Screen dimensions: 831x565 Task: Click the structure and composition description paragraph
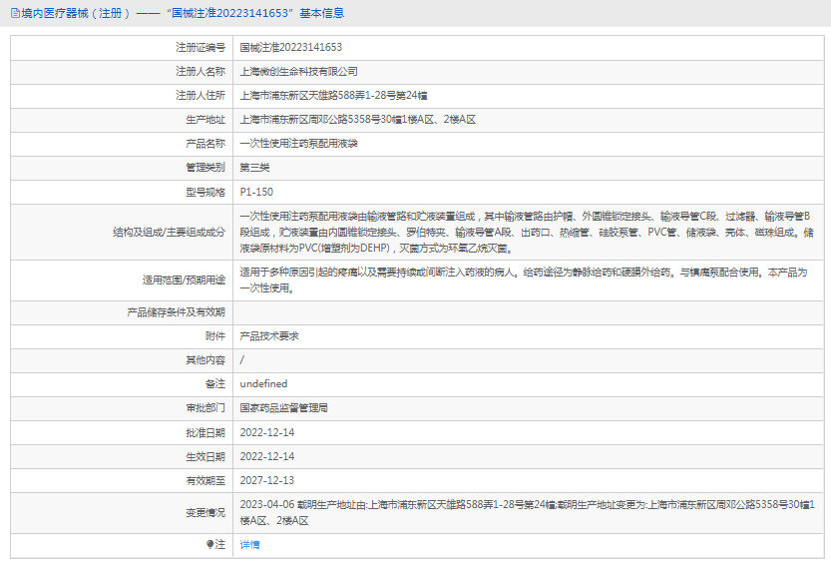point(527,232)
